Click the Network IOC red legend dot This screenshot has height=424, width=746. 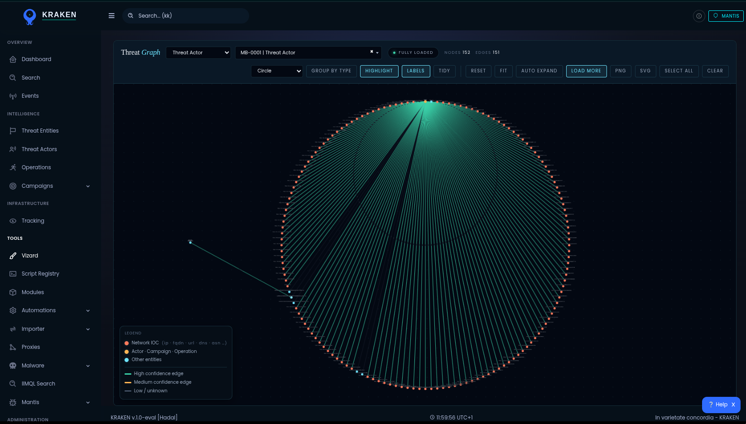(127, 343)
